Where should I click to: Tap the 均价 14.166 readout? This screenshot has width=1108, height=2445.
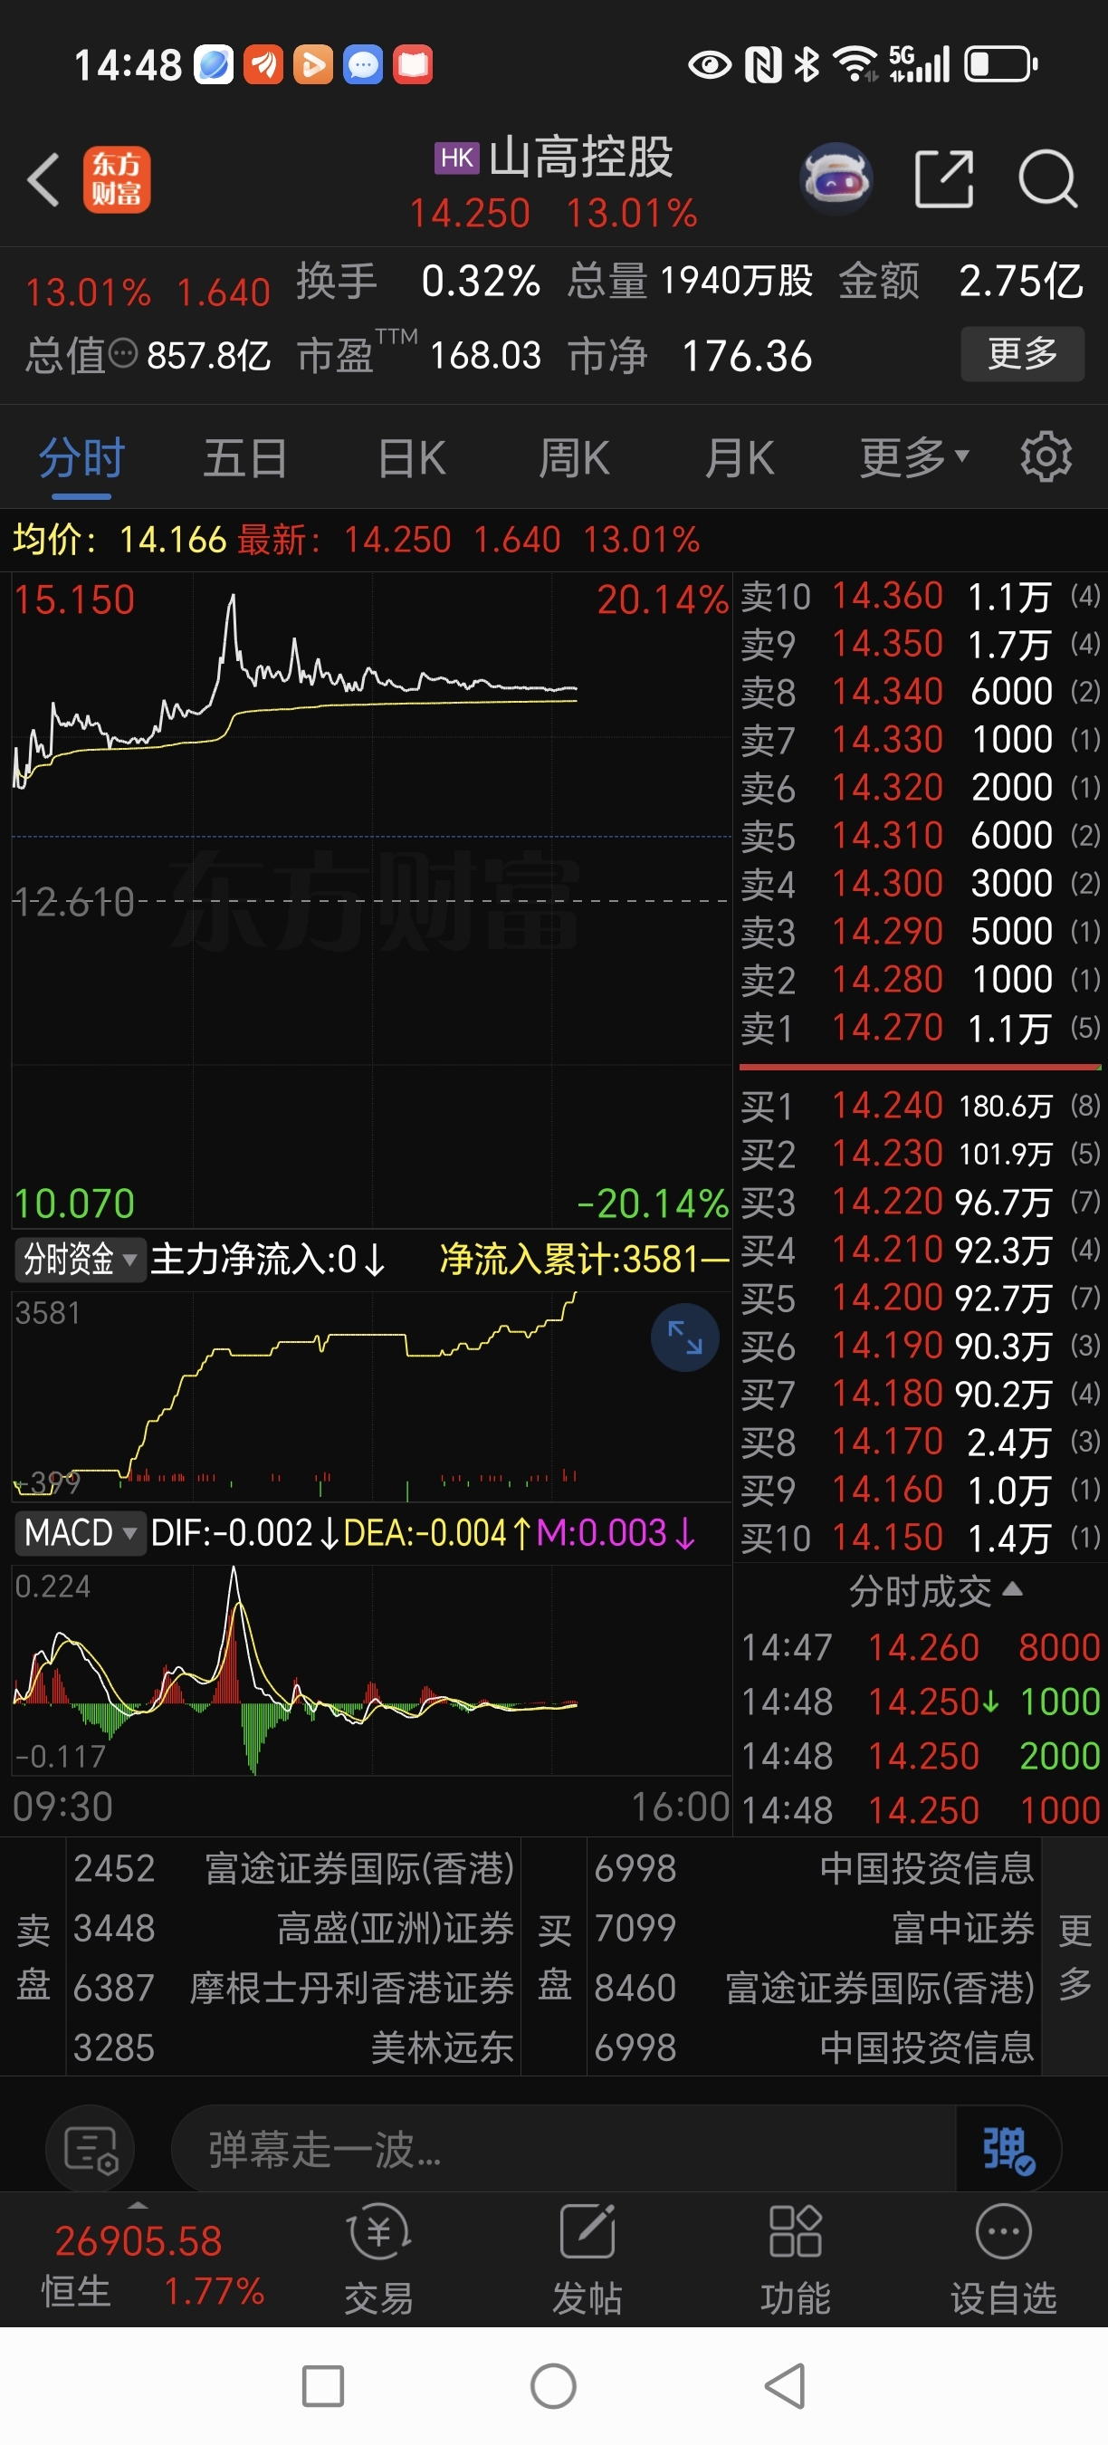pyautogui.click(x=119, y=540)
